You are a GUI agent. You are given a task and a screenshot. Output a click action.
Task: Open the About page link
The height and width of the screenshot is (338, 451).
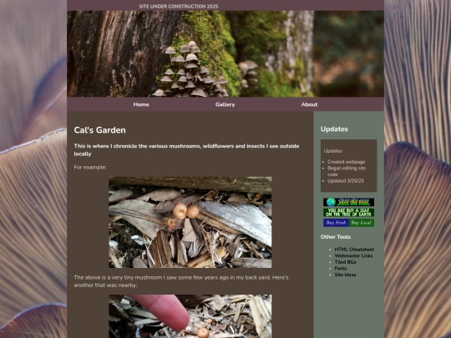click(309, 104)
